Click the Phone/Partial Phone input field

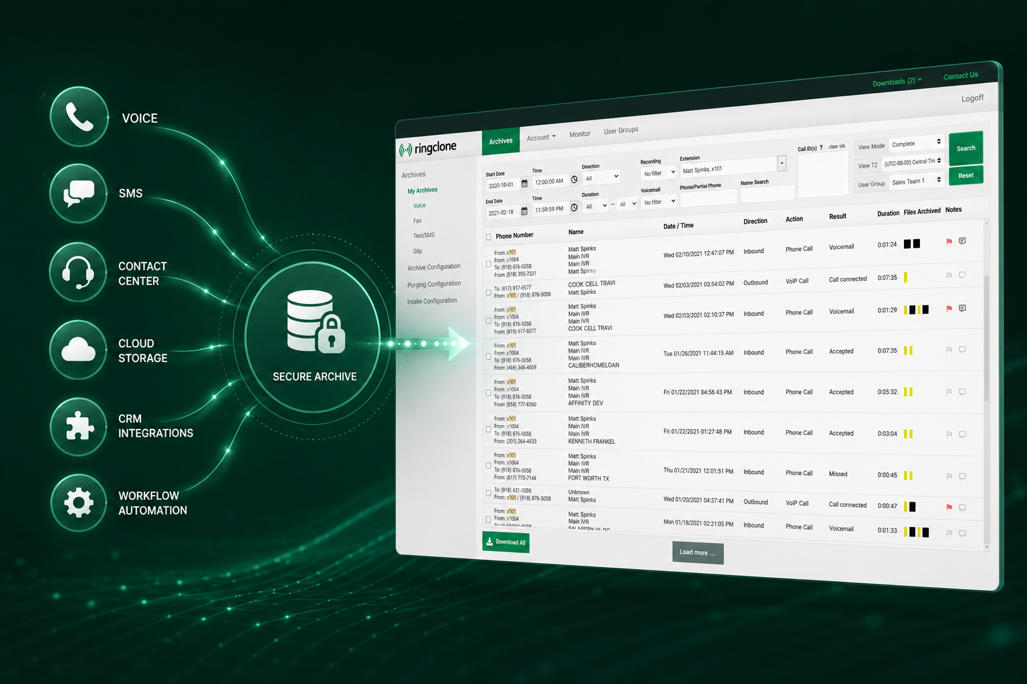click(708, 197)
